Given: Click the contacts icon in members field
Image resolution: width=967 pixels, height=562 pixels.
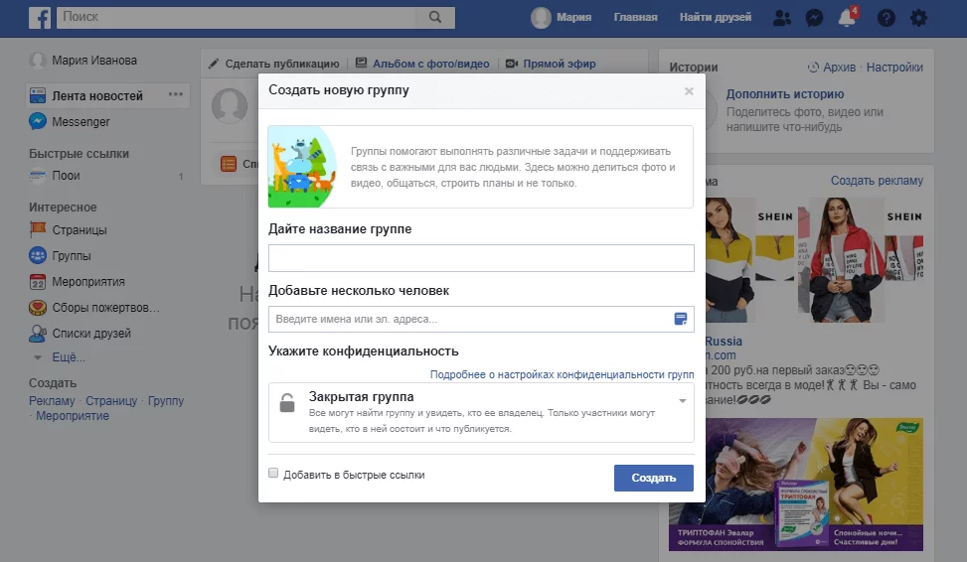Looking at the screenshot, I should click(680, 319).
